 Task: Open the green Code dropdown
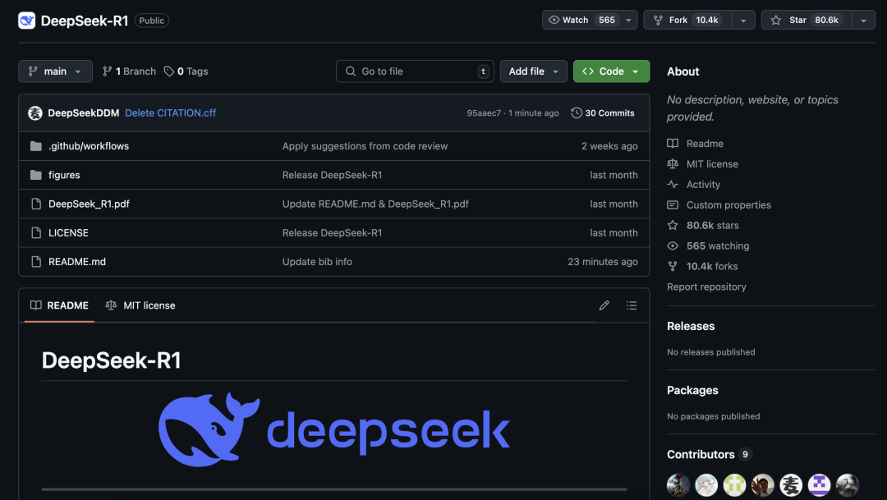pyautogui.click(x=611, y=71)
